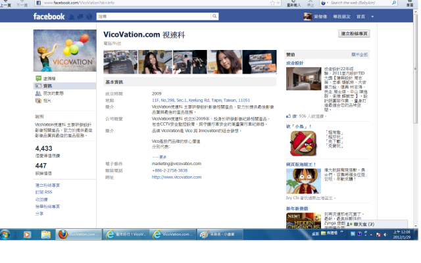Open the Angry Birds ad image
The height and width of the screenshot is (263, 421).
[x=304, y=143]
